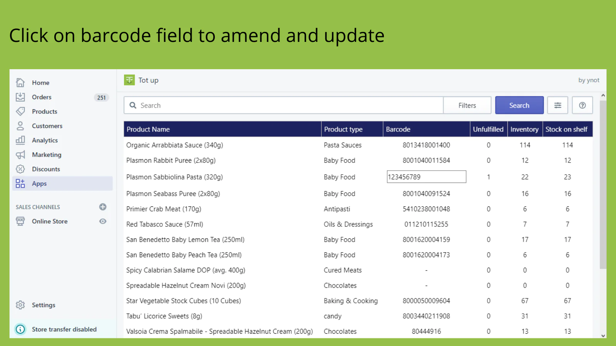Open Analytics in sidebar menu

coord(45,140)
